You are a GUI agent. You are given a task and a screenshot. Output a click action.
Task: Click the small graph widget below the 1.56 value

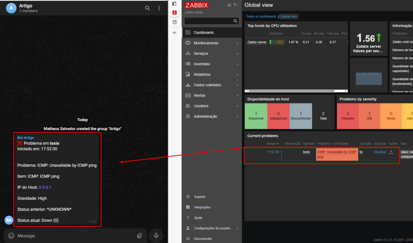tap(369, 75)
